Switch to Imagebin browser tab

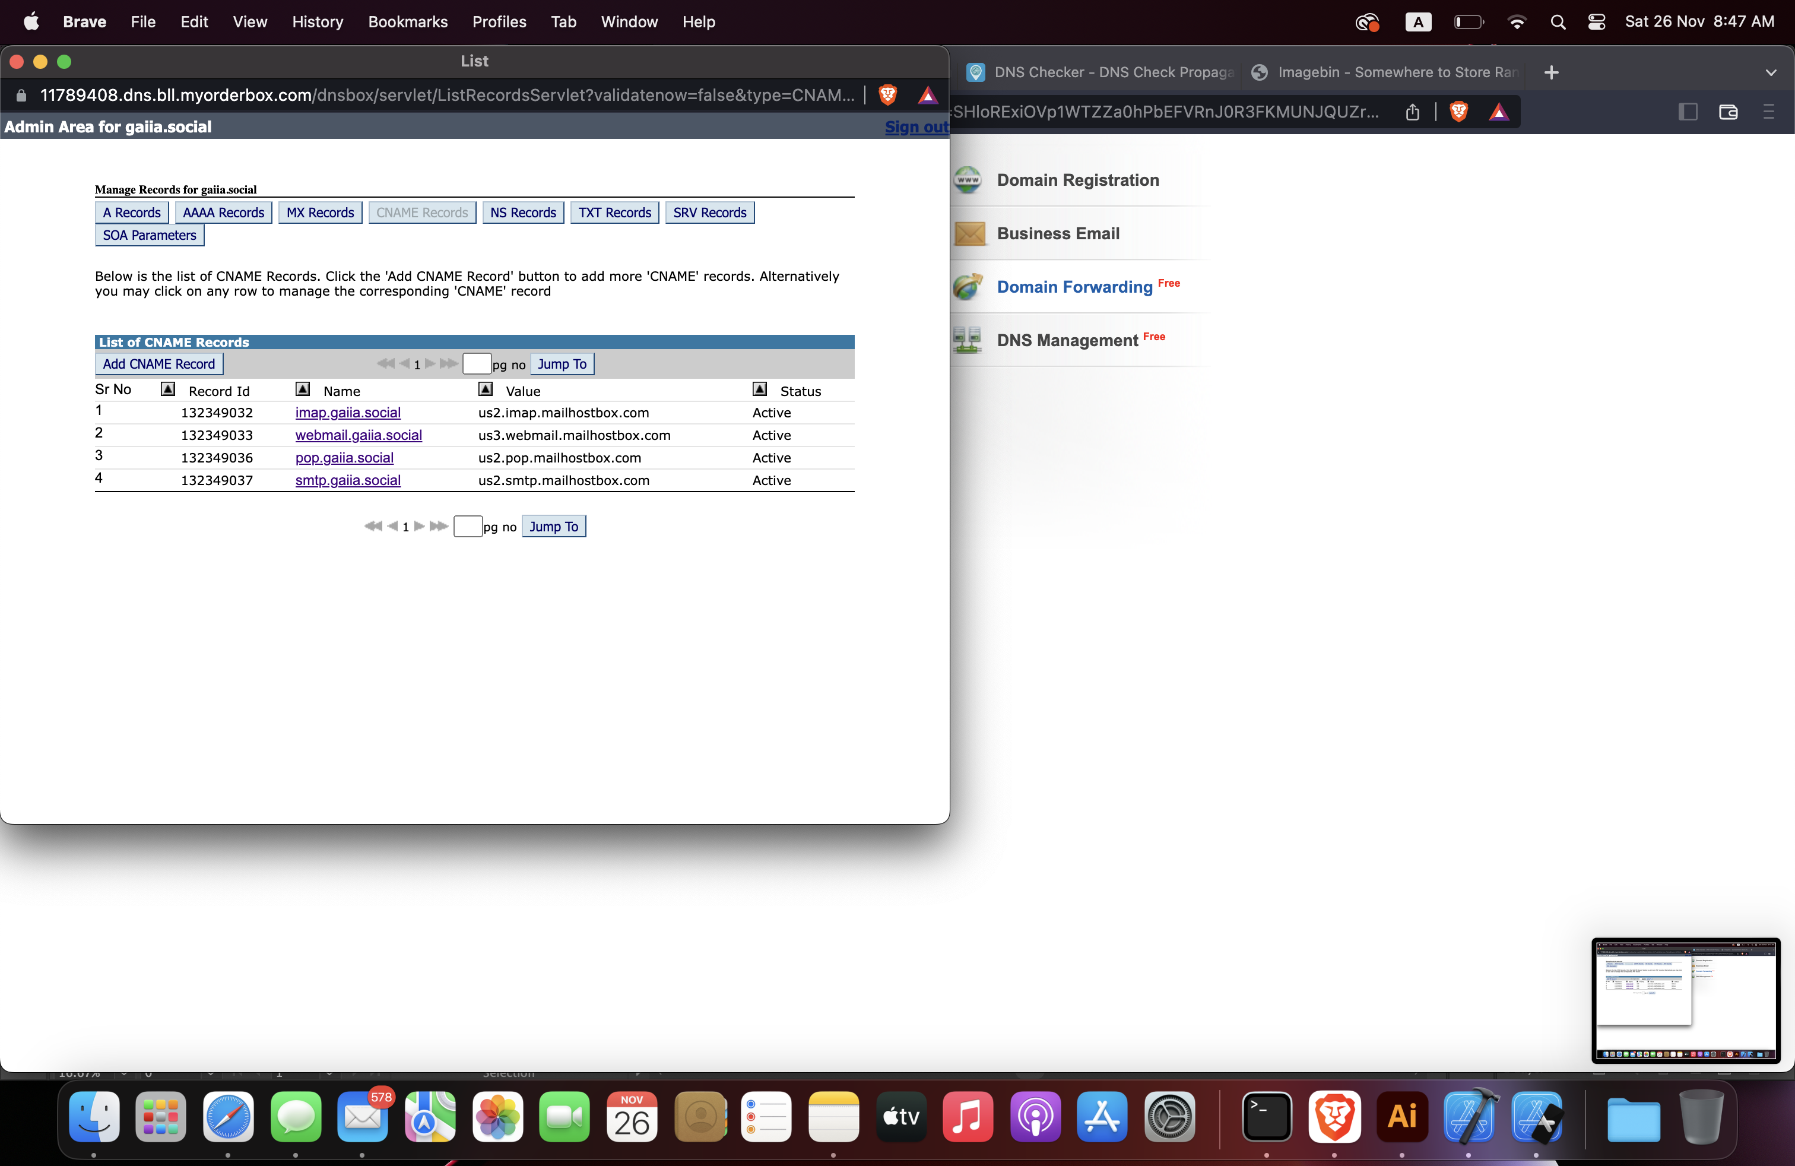1385,72
